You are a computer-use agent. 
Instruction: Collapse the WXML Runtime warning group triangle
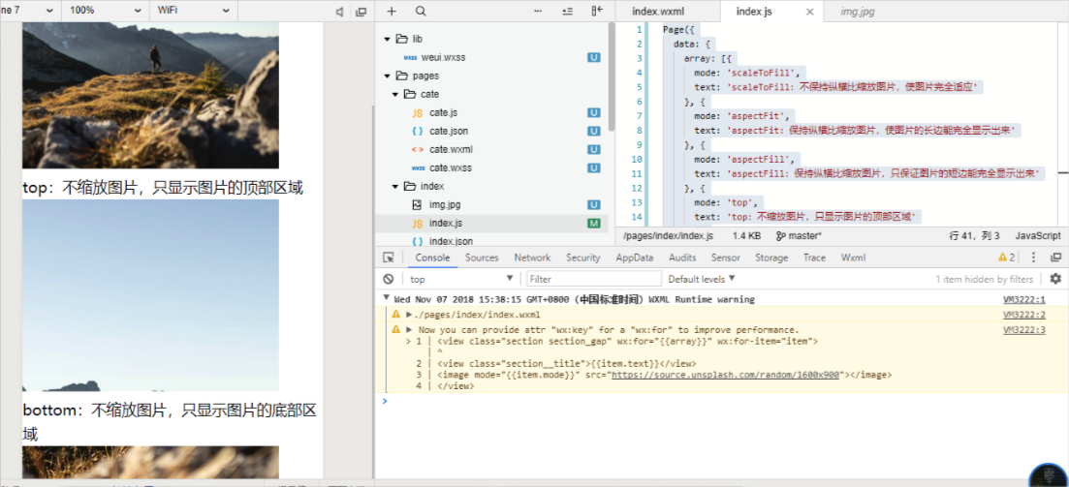coord(387,298)
